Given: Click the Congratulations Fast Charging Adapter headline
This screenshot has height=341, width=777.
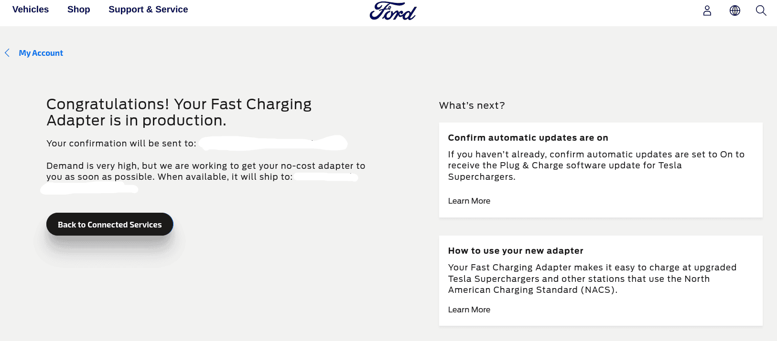Looking at the screenshot, I should 179,112.
